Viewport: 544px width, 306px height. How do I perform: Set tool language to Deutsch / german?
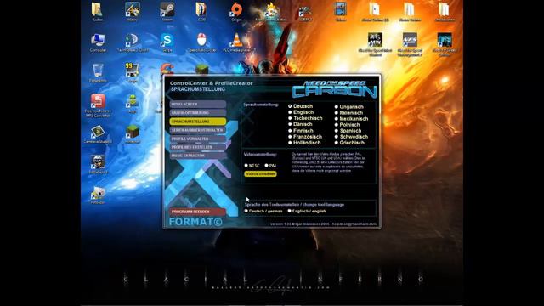point(263,211)
